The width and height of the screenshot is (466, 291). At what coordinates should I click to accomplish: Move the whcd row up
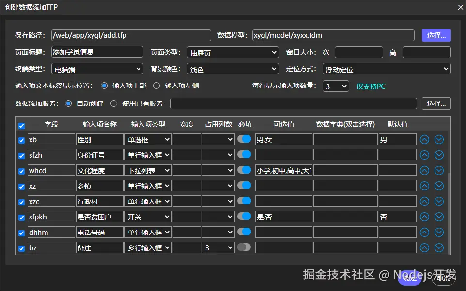(x=424, y=170)
